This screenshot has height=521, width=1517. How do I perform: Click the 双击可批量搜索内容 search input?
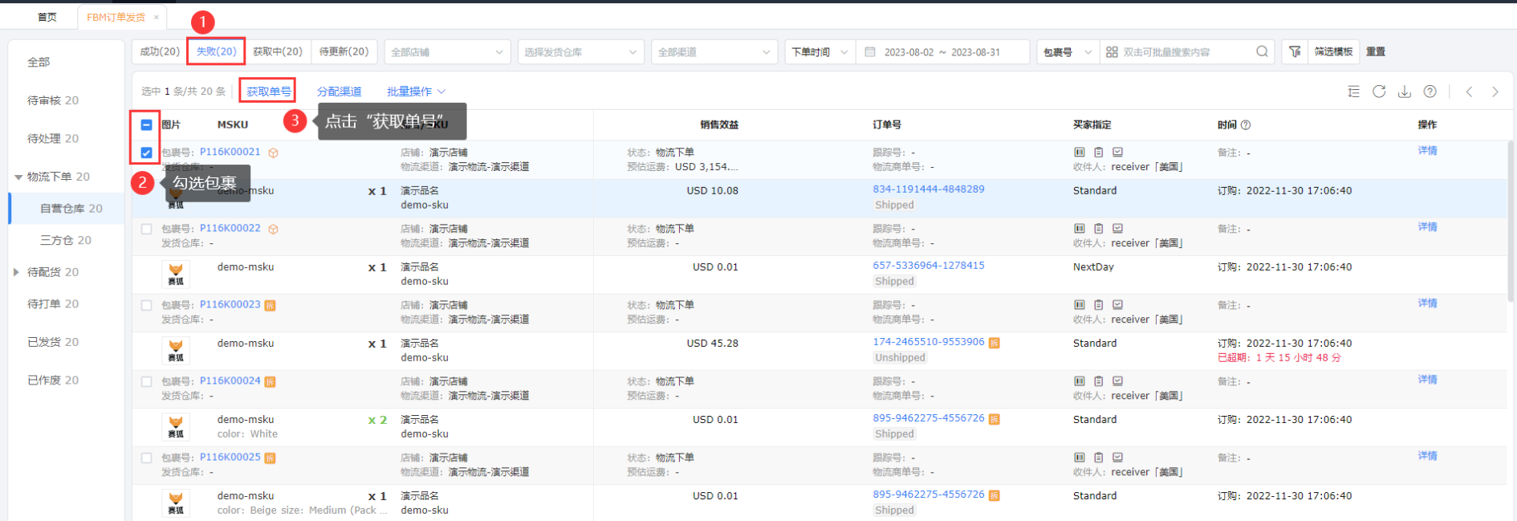tap(1186, 51)
